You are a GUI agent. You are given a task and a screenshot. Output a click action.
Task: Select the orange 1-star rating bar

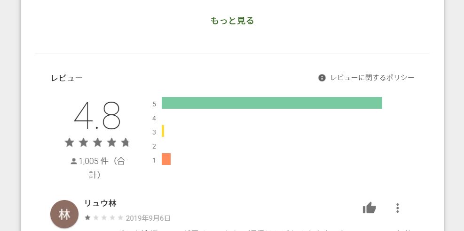[x=166, y=159]
